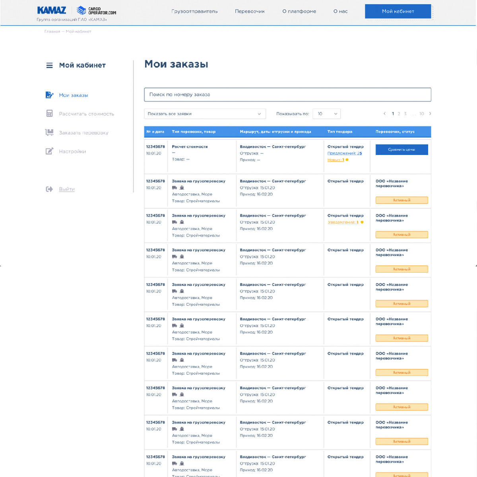Click the Перевозчик, статус column header
The height and width of the screenshot is (477, 477).
pos(395,132)
